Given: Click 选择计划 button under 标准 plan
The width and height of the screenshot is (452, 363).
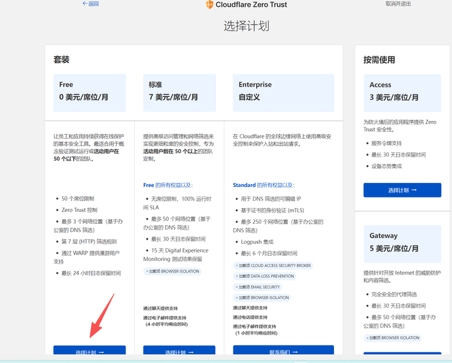Looking at the screenshot, I should pyautogui.click(x=179, y=352).
